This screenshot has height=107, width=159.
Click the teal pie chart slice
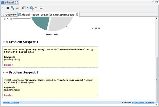(42, 22)
